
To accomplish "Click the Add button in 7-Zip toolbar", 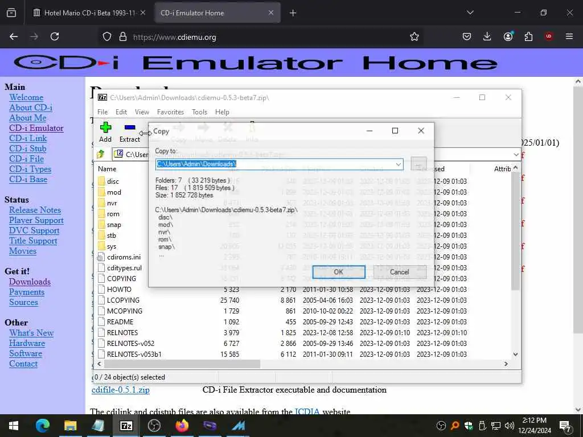I will point(105,132).
